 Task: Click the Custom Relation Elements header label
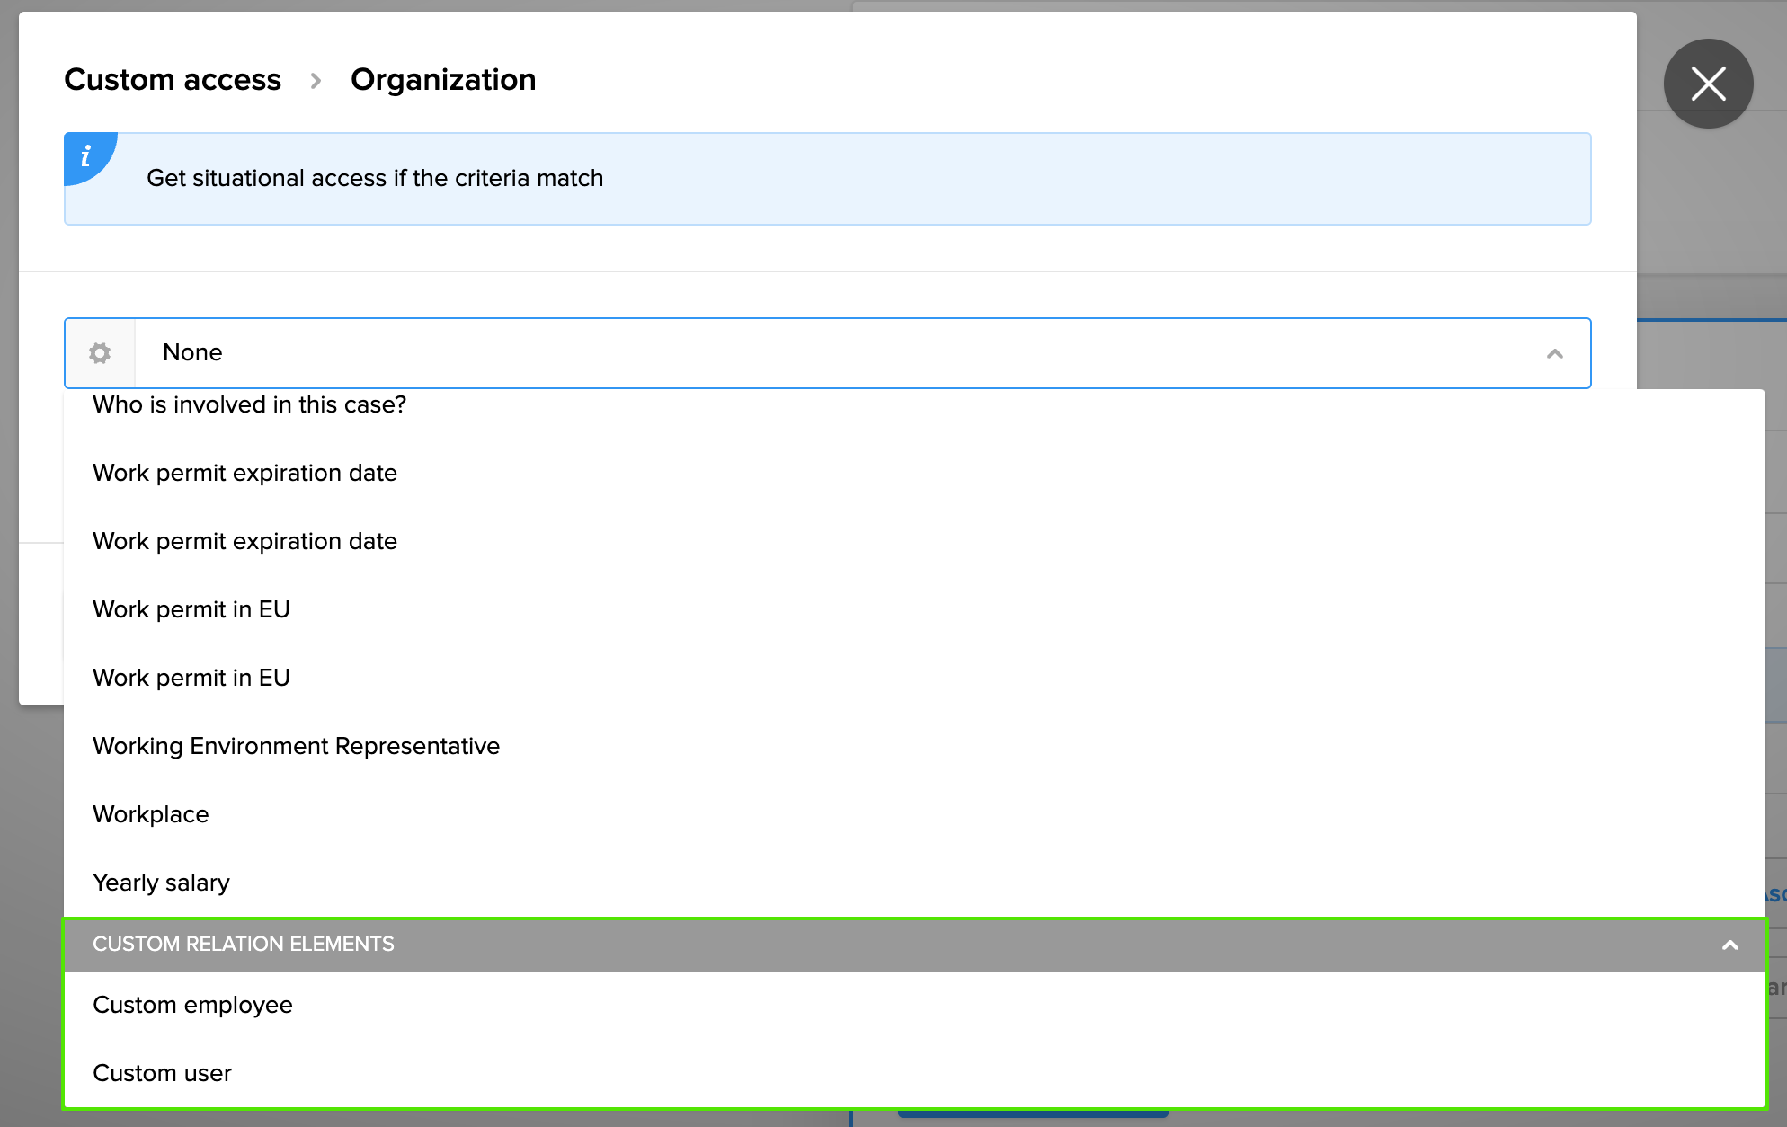click(x=243, y=944)
